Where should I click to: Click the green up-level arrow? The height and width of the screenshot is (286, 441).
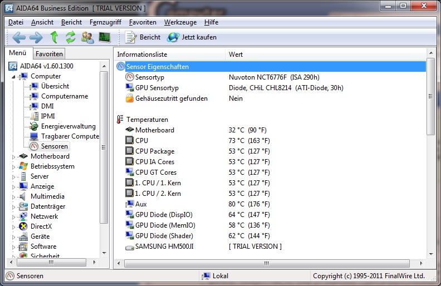click(x=54, y=37)
